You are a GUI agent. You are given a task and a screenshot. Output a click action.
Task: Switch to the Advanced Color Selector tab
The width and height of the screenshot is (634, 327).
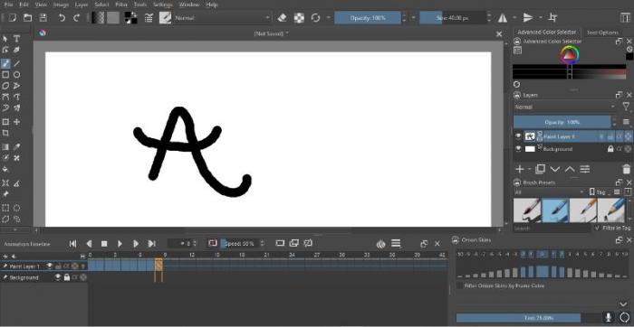click(x=547, y=33)
